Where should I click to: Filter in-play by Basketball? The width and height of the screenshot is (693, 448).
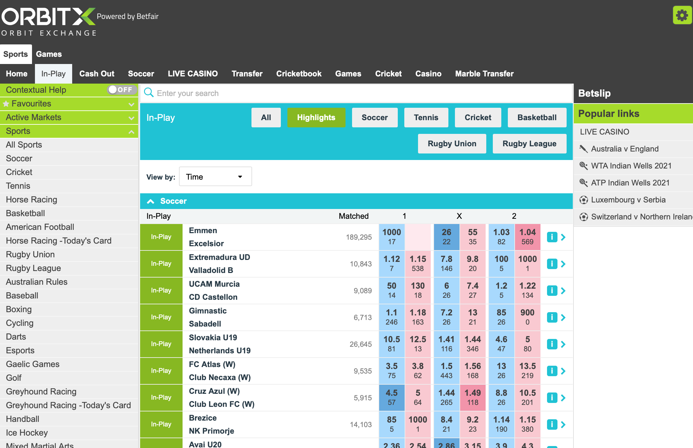(x=537, y=118)
